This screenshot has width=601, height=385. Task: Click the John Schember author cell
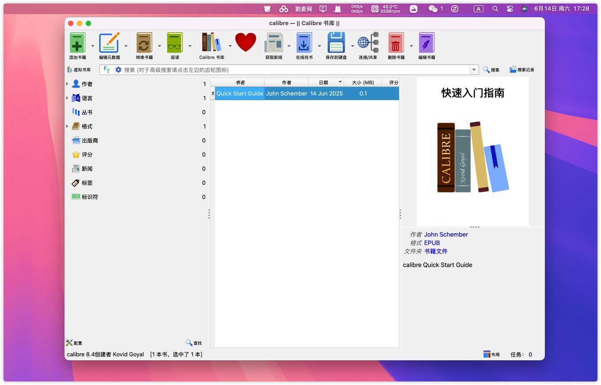click(286, 93)
